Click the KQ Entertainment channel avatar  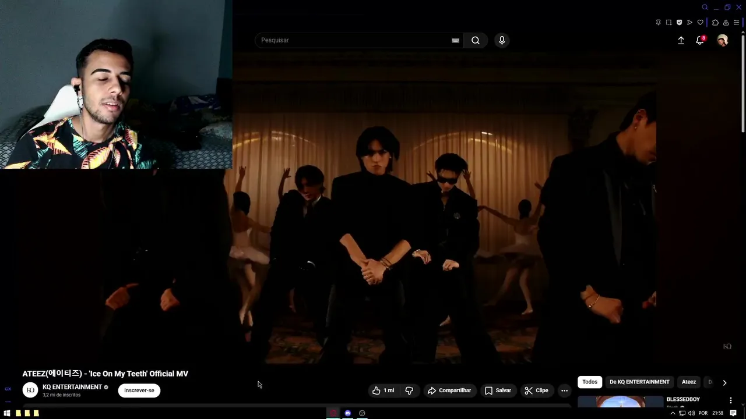[x=30, y=390]
